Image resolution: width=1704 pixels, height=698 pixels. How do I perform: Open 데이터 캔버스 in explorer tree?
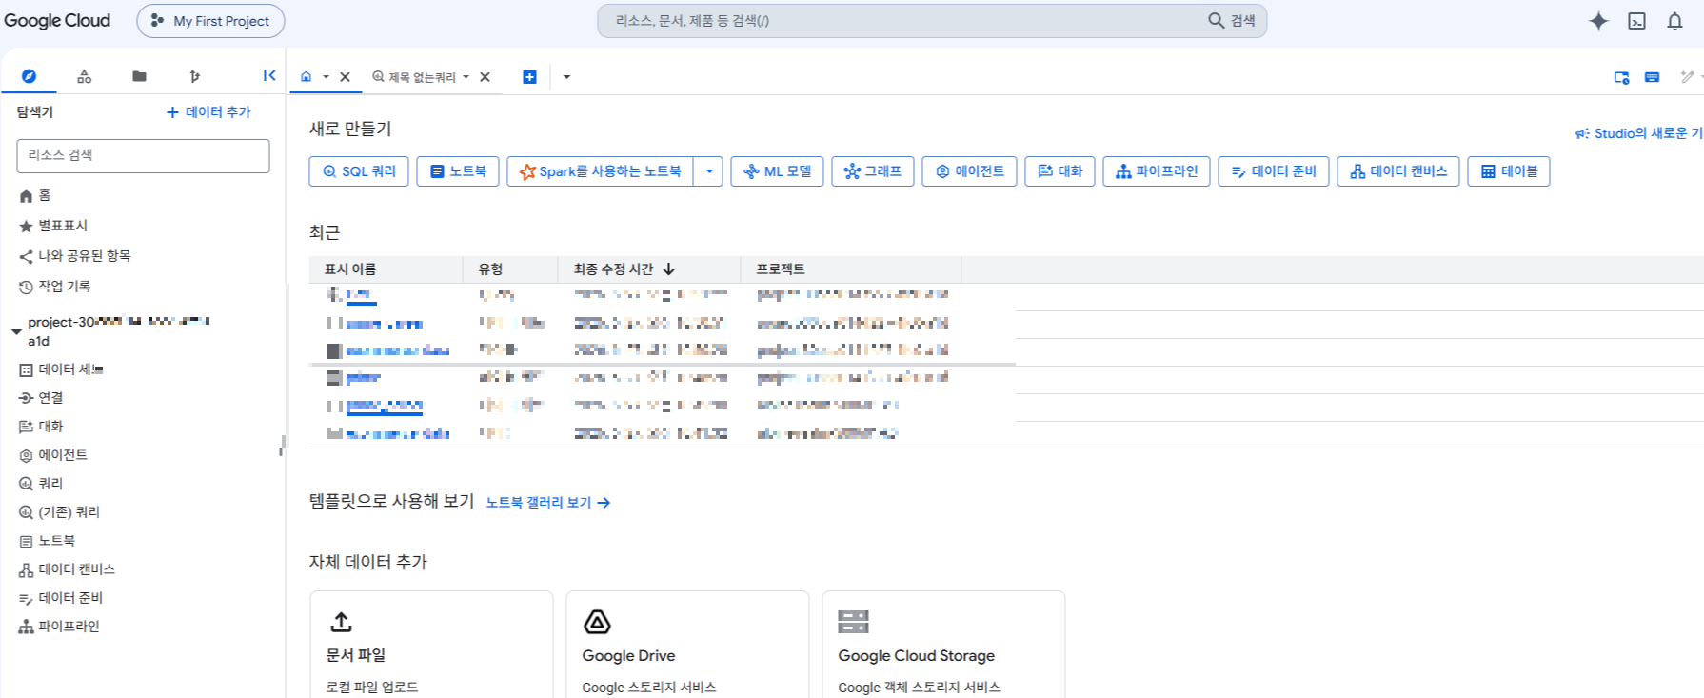click(67, 569)
